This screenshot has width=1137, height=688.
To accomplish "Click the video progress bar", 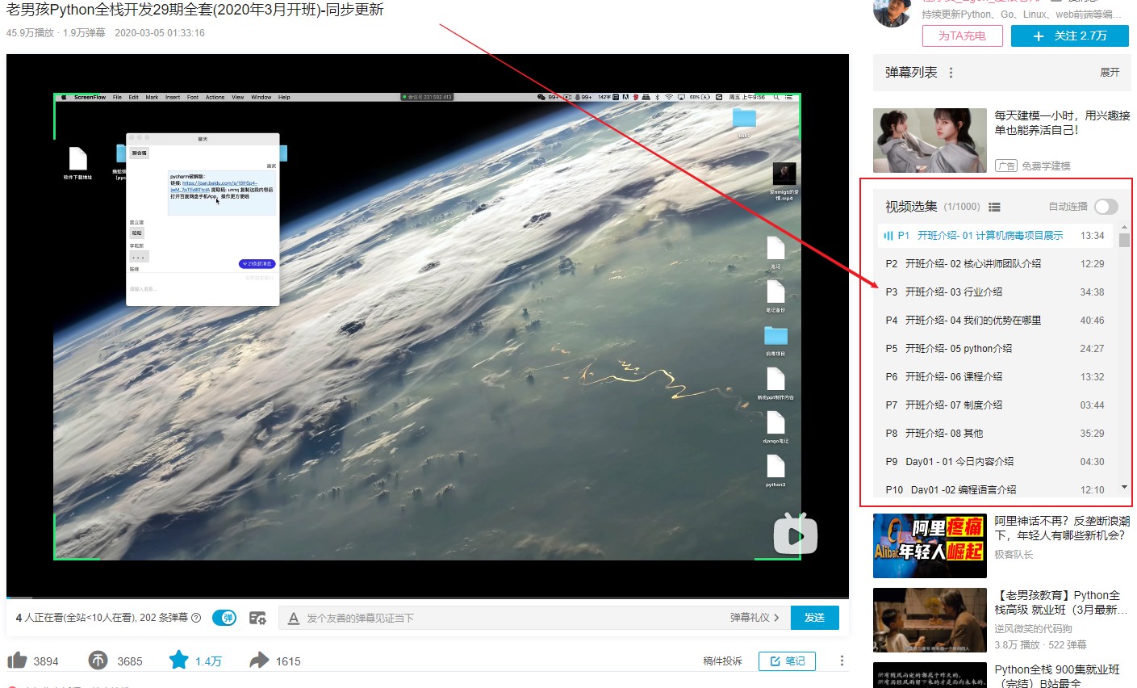I will click(428, 598).
